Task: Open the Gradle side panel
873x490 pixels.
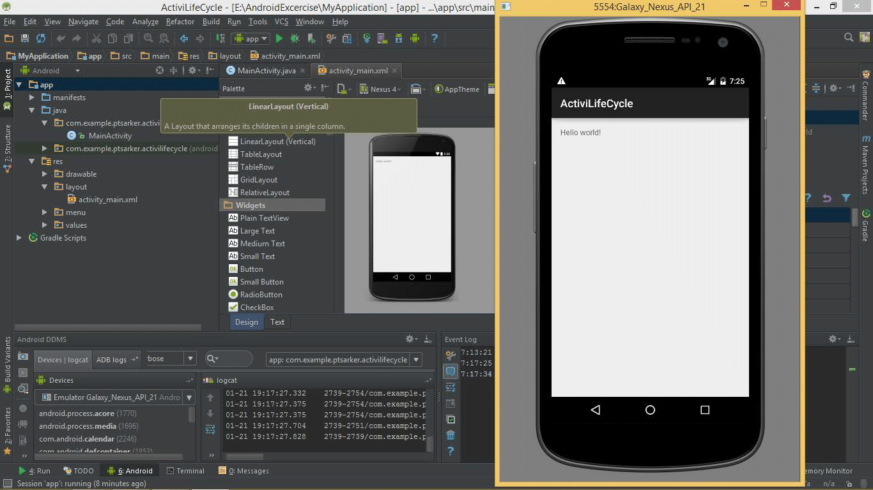Action: [x=866, y=226]
